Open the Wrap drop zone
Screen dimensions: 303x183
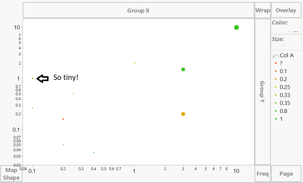(x=263, y=10)
